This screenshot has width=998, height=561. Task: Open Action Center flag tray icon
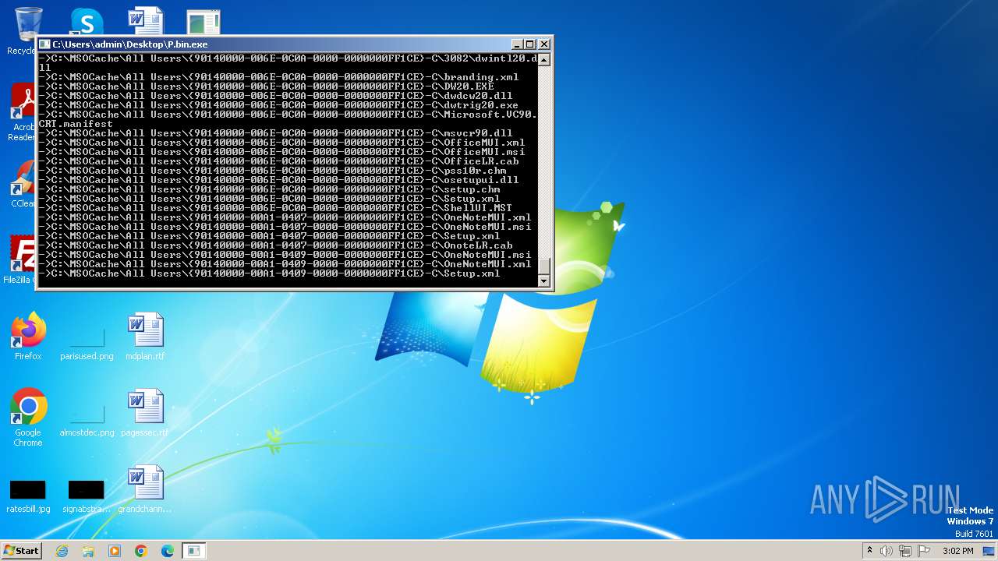coord(924,551)
